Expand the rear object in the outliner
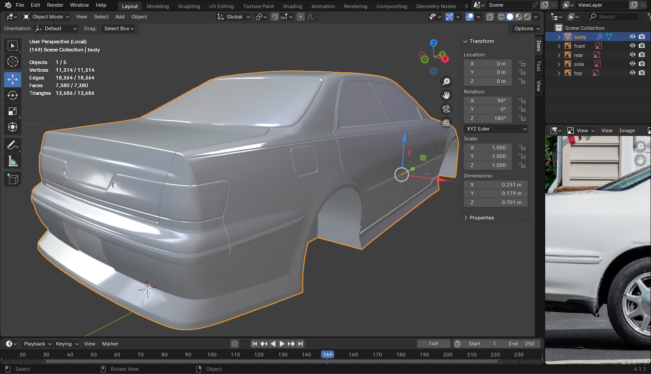Viewport: 651px width, 374px height. 559,55
